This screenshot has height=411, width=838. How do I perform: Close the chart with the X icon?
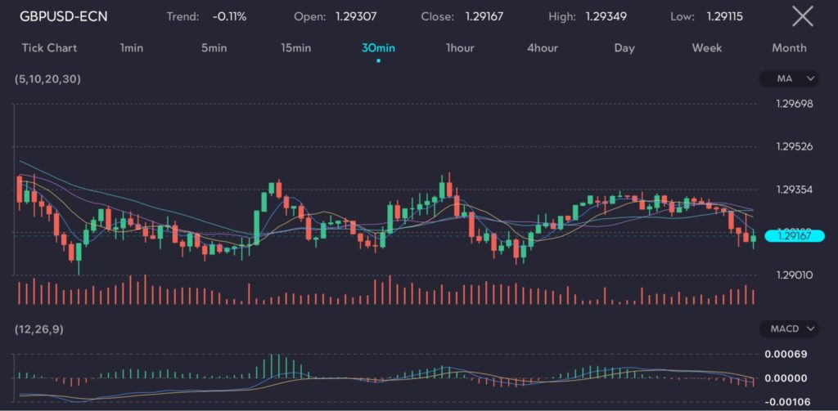click(x=803, y=16)
